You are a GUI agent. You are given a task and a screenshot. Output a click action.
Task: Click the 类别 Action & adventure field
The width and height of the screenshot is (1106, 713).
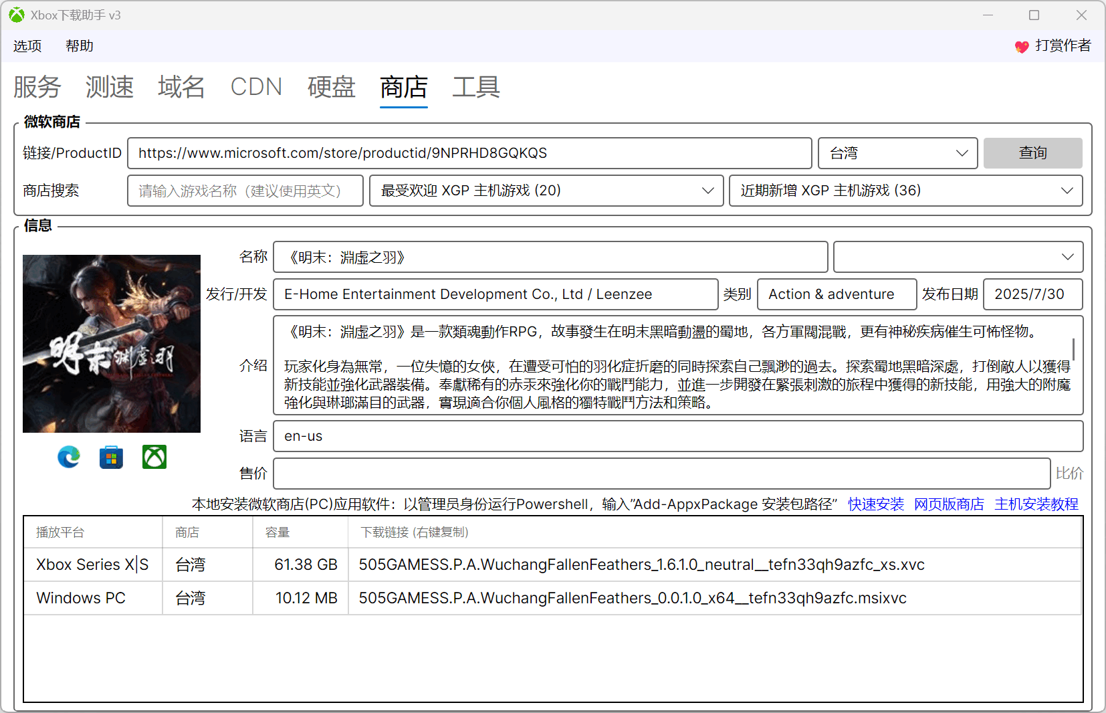pos(837,294)
